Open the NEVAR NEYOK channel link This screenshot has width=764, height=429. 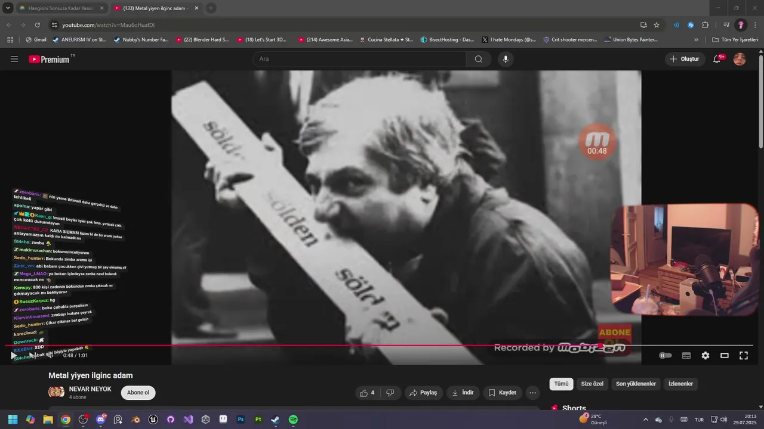click(90, 389)
